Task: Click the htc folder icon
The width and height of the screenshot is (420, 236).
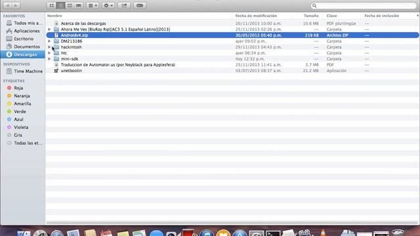Action: pos(56,52)
